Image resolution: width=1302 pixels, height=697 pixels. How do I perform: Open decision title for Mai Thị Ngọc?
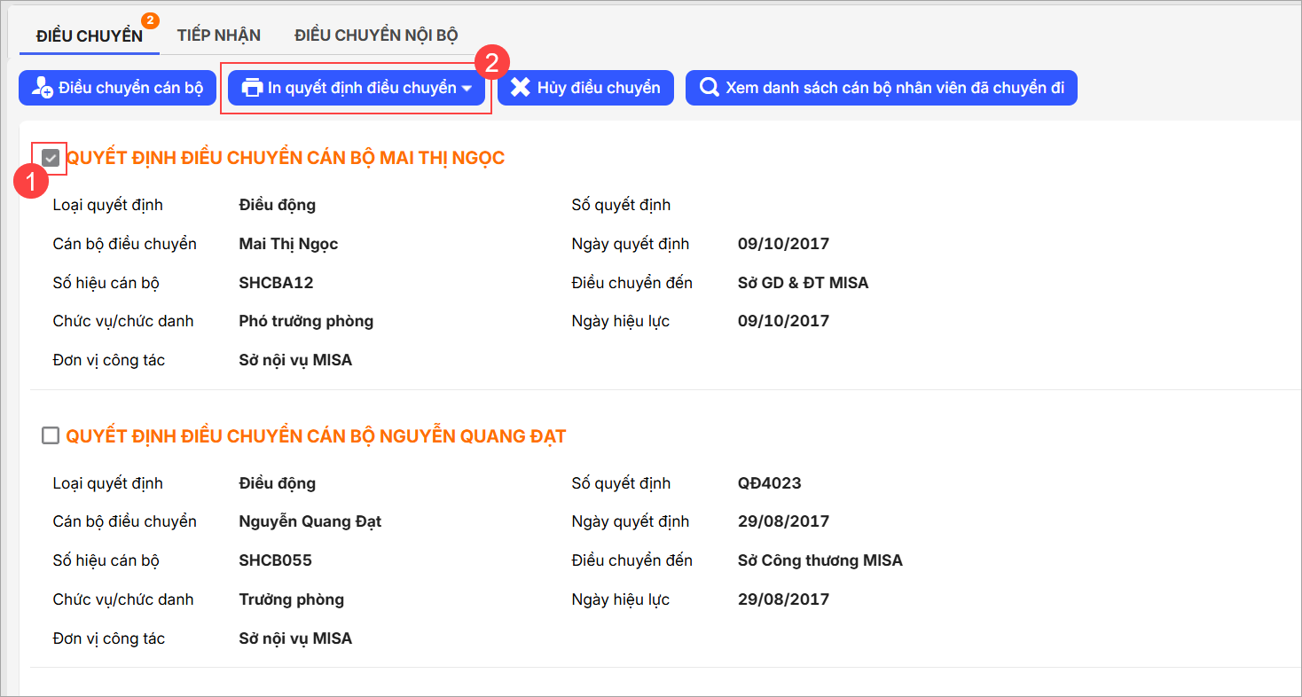coord(285,158)
